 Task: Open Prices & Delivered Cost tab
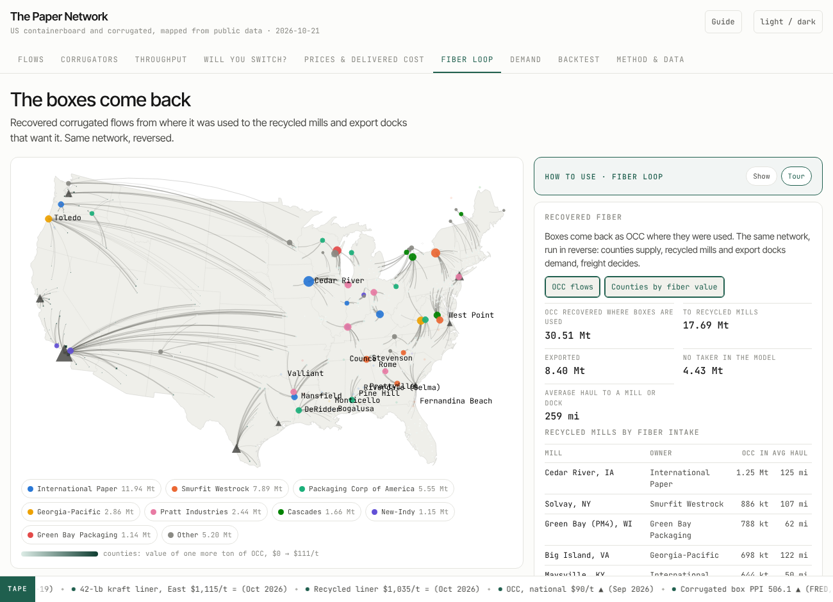364,60
